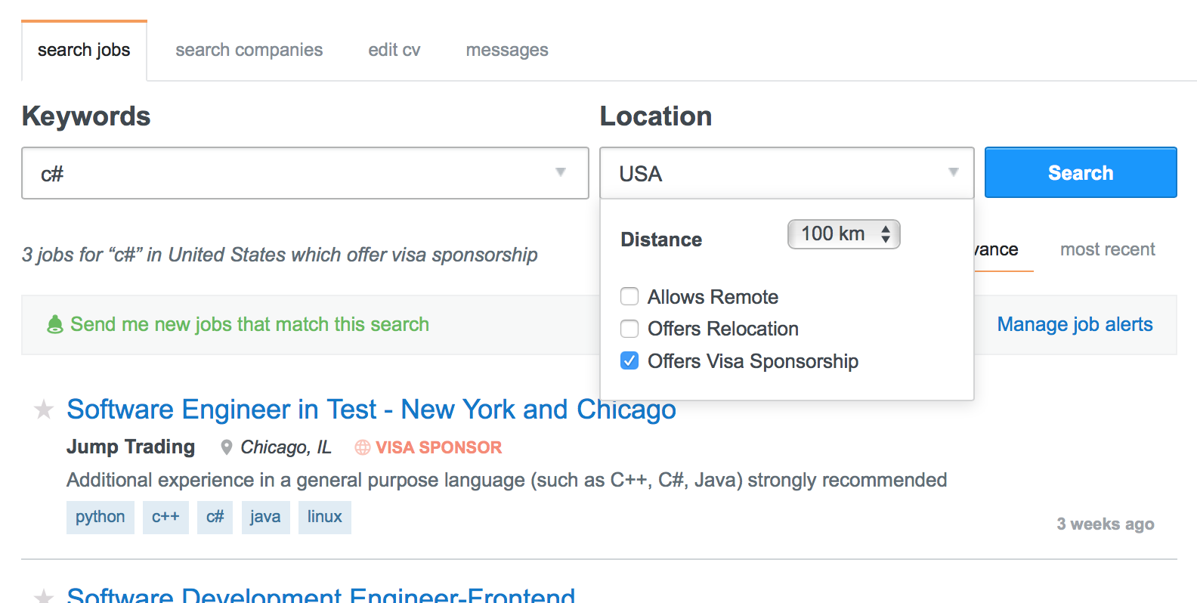Collapse the Location dropdown arrow
The image size is (1197, 603).
click(954, 172)
